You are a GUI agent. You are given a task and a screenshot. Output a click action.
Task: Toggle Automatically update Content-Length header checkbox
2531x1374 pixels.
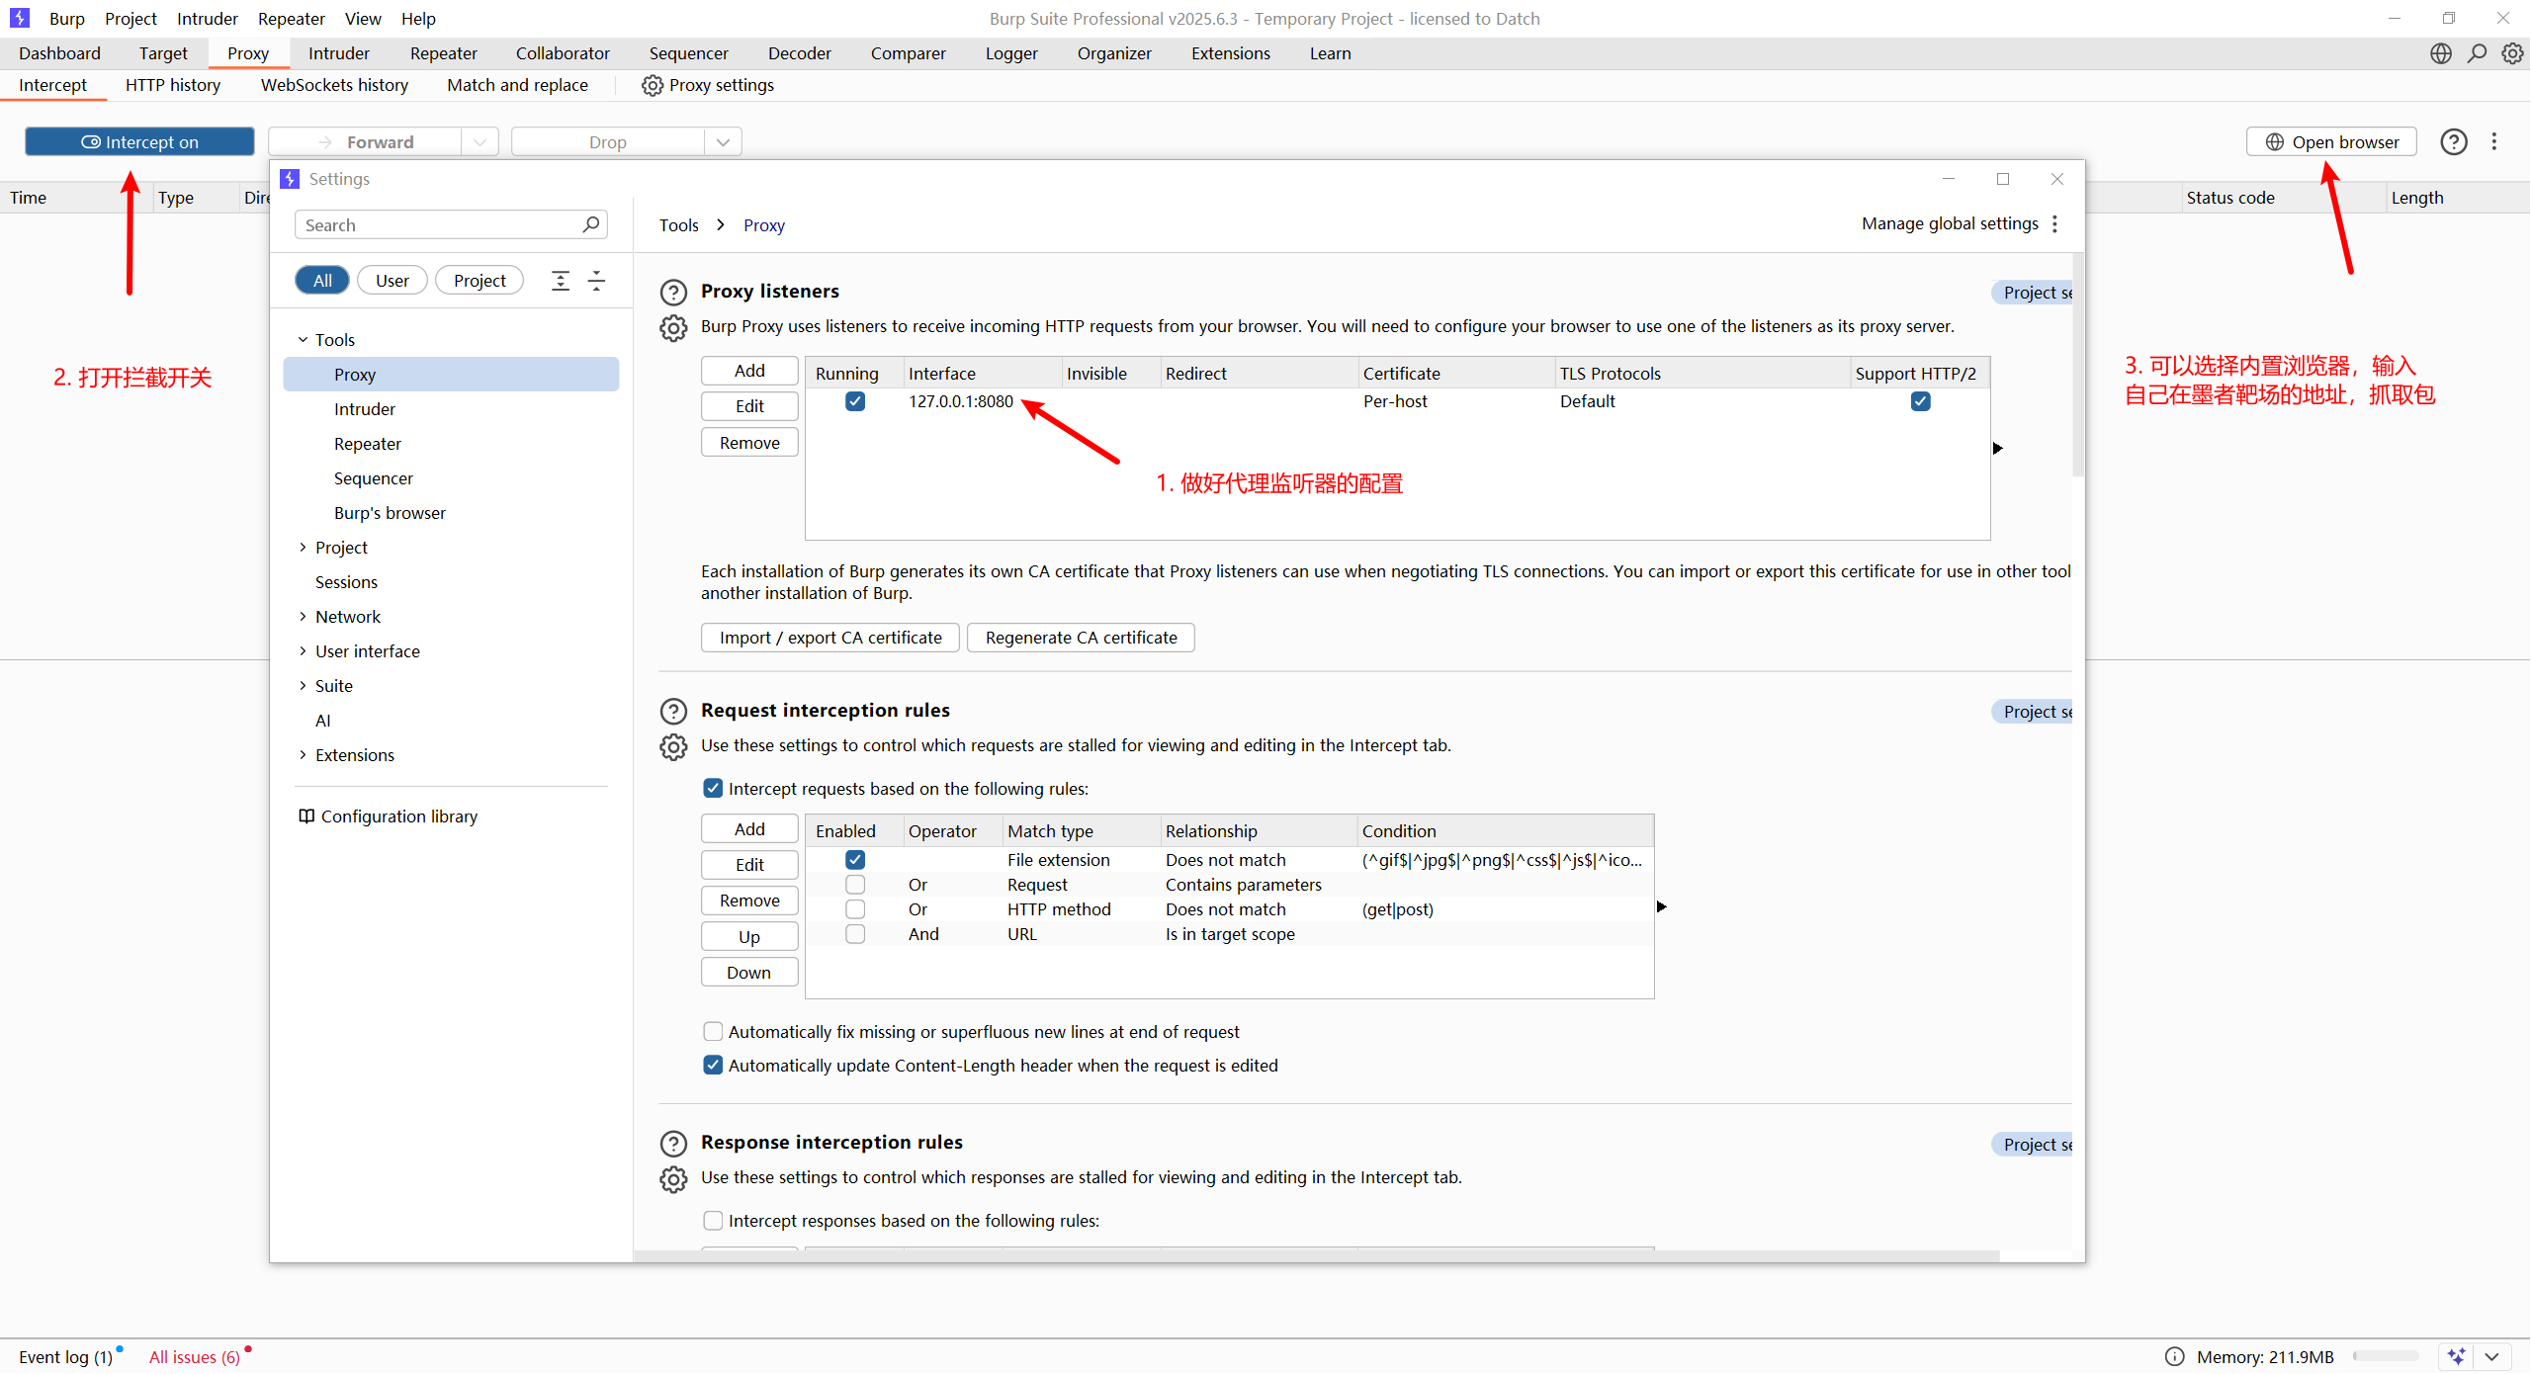pyautogui.click(x=713, y=1065)
